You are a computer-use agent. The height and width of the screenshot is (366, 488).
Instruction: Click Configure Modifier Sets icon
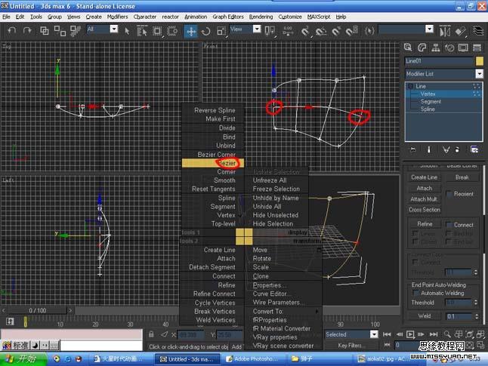pyautogui.click(x=474, y=149)
